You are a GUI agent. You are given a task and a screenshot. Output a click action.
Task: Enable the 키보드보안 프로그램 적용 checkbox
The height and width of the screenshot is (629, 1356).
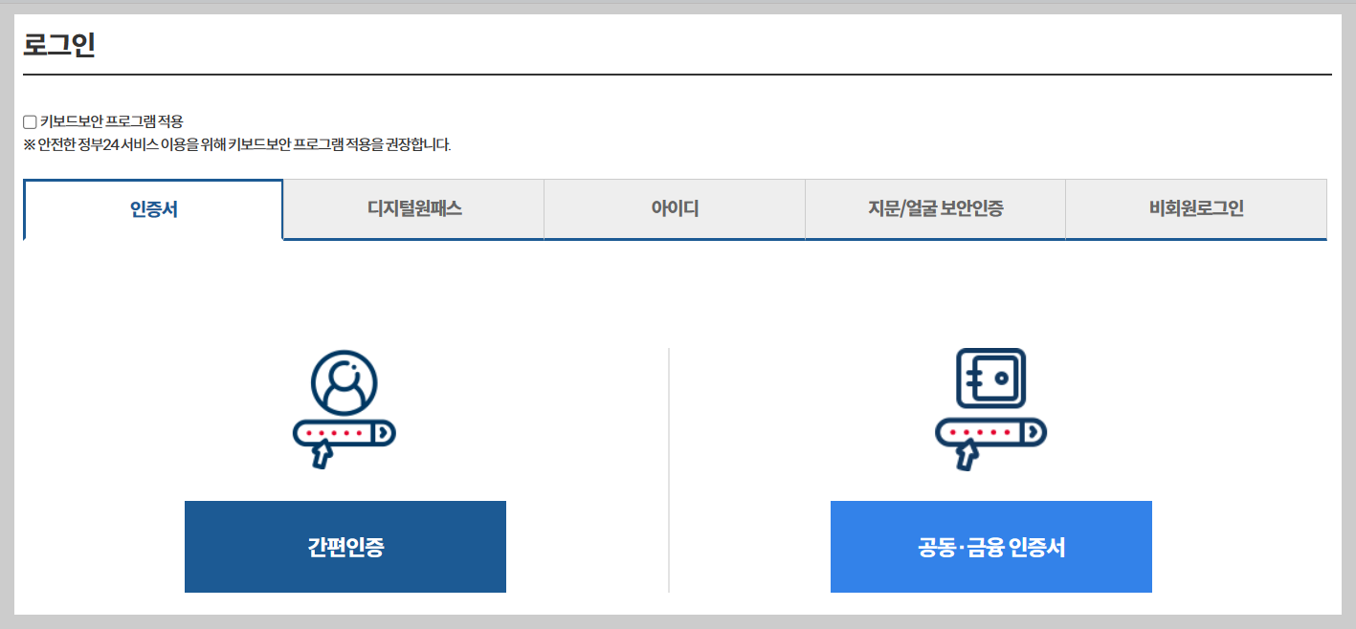point(30,122)
